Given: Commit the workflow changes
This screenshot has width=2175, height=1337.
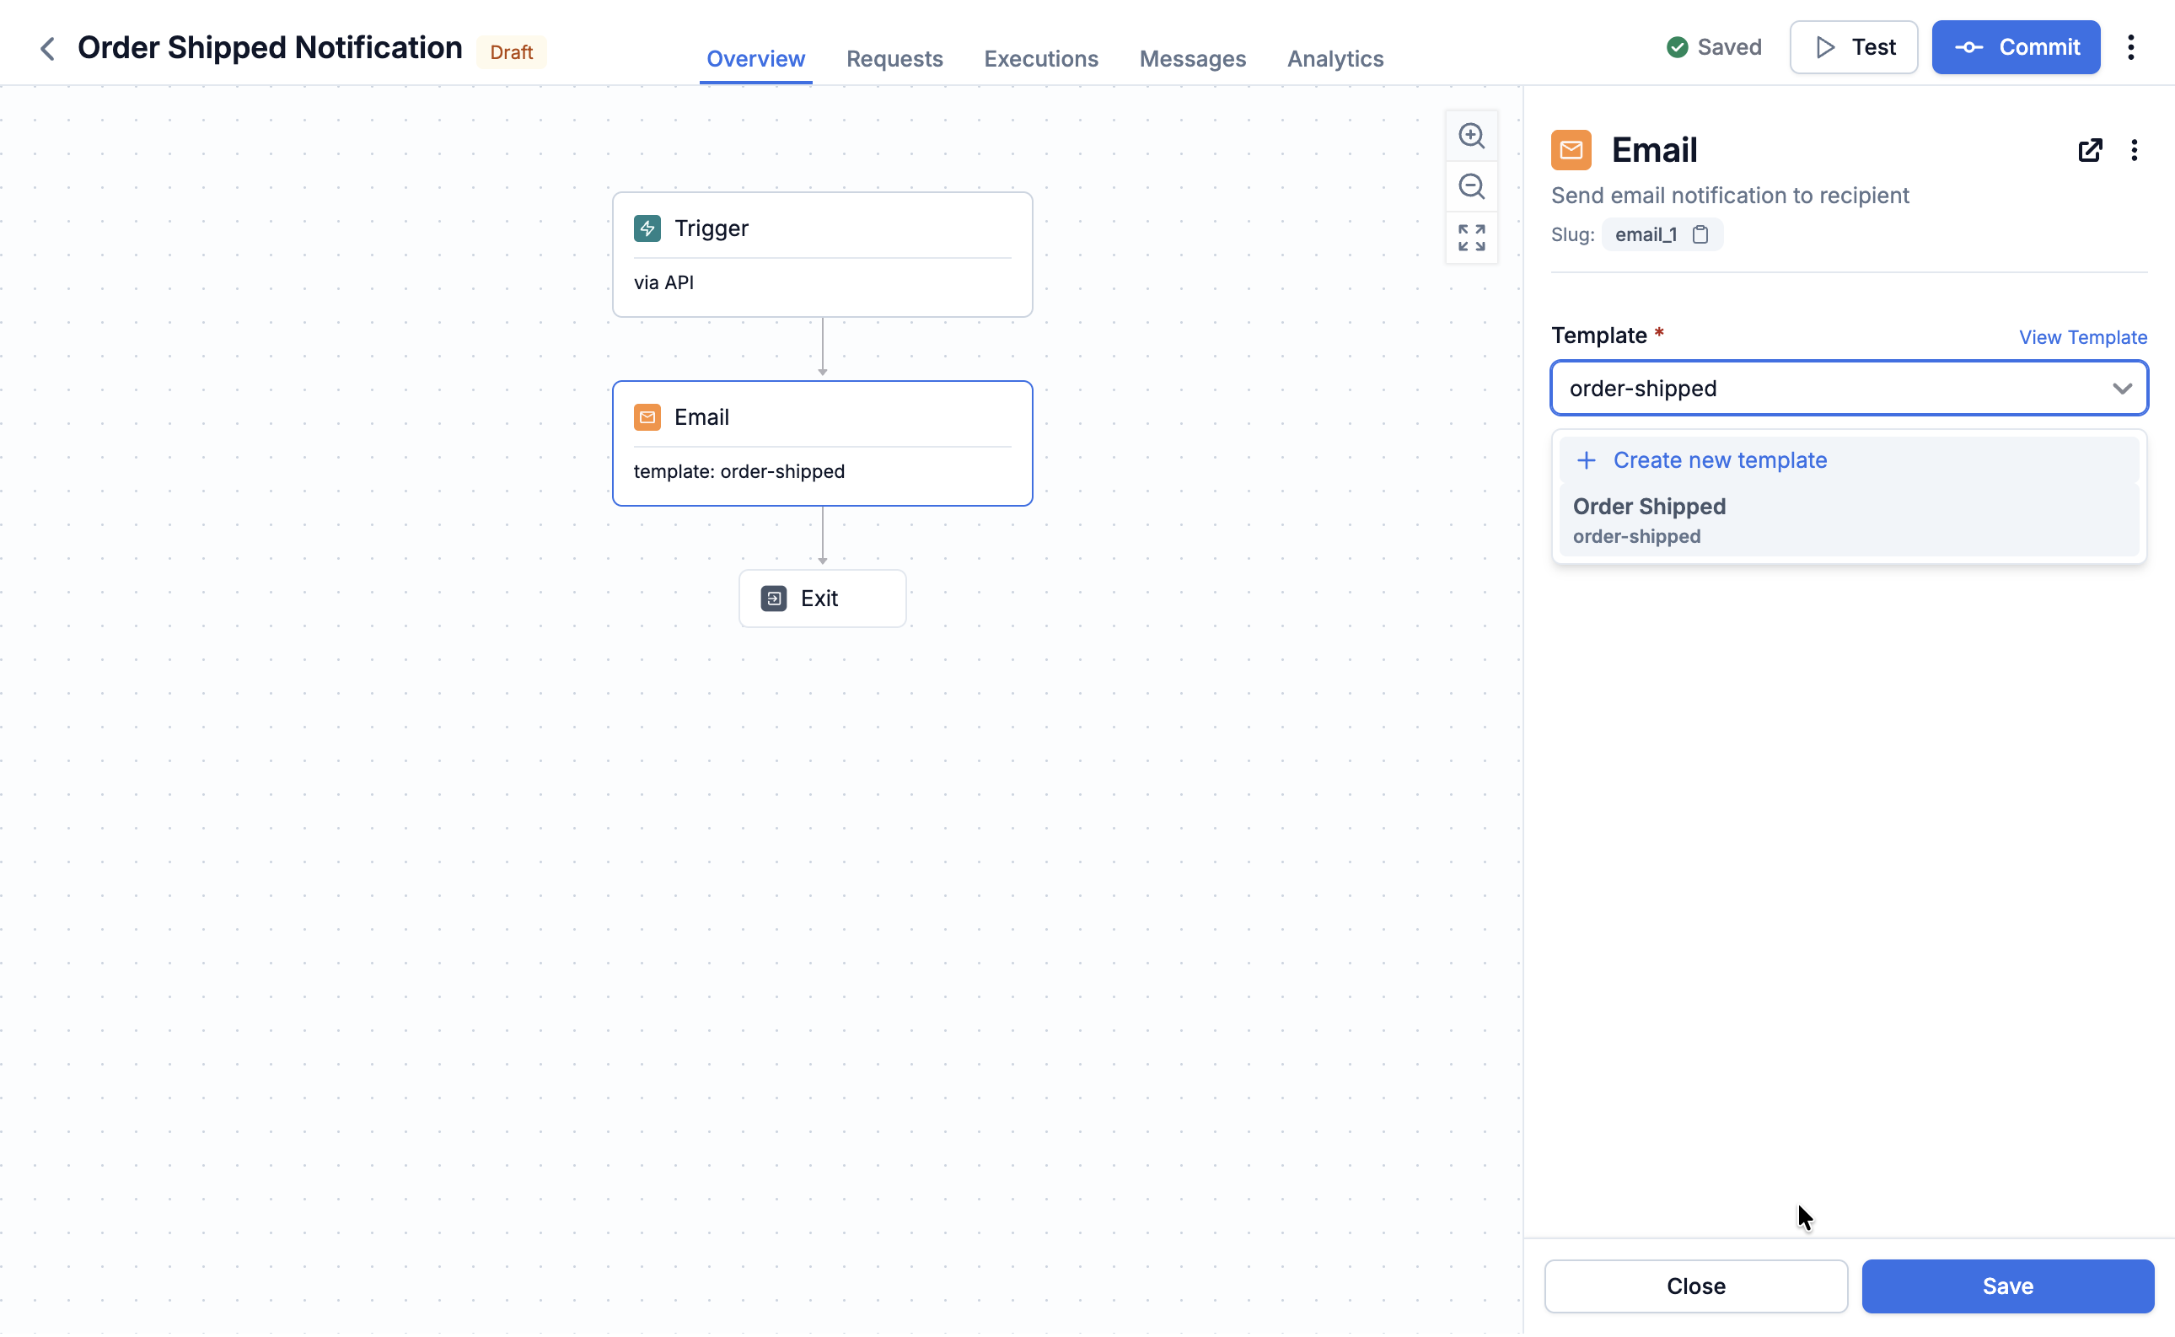Looking at the screenshot, I should click(x=2016, y=47).
